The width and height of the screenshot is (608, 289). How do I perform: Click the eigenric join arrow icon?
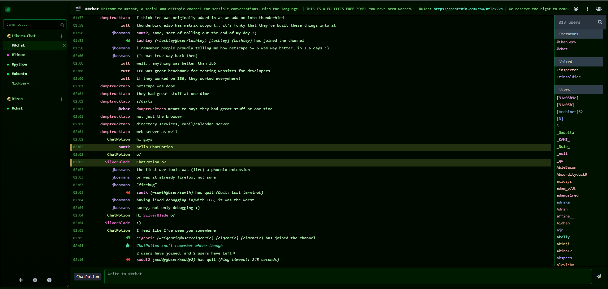click(128, 238)
